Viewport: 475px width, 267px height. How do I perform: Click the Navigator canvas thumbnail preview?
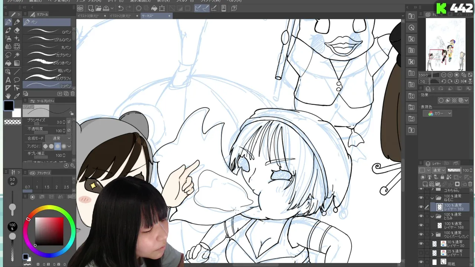(x=445, y=44)
